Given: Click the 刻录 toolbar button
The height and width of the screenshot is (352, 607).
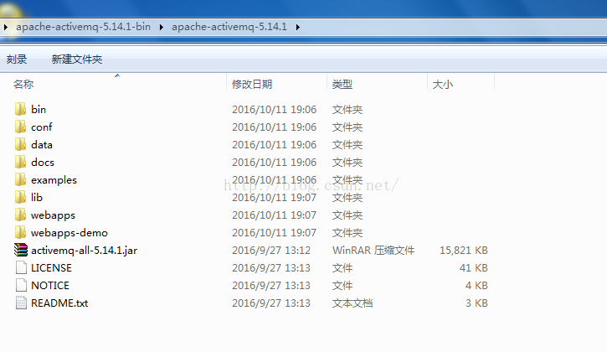Looking at the screenshot, I should [17, 60].
